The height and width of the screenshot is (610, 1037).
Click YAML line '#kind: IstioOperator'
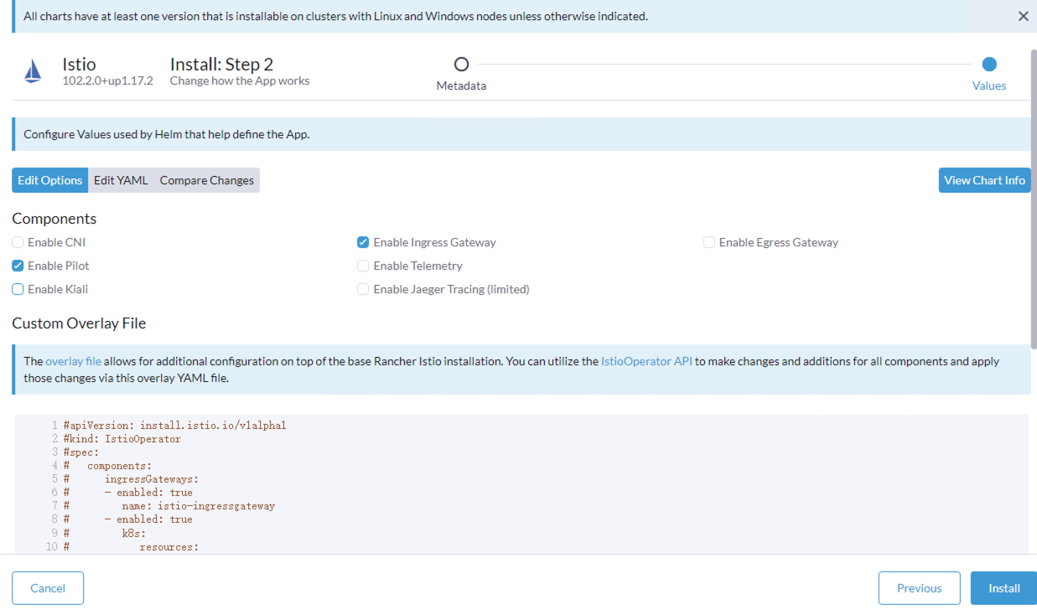[x=122, y=439]
